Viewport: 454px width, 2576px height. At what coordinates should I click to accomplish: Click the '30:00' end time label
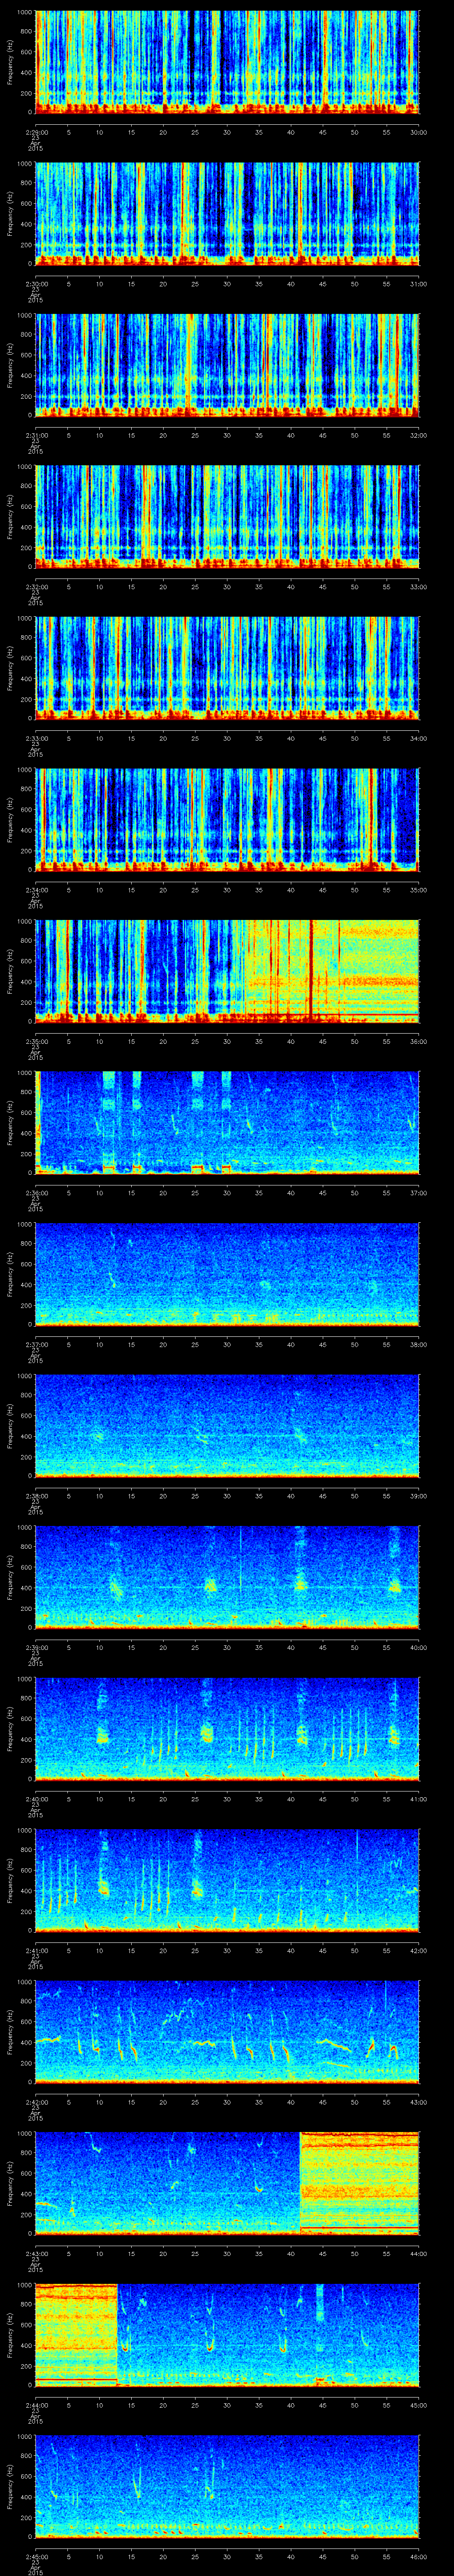(419, 132)
